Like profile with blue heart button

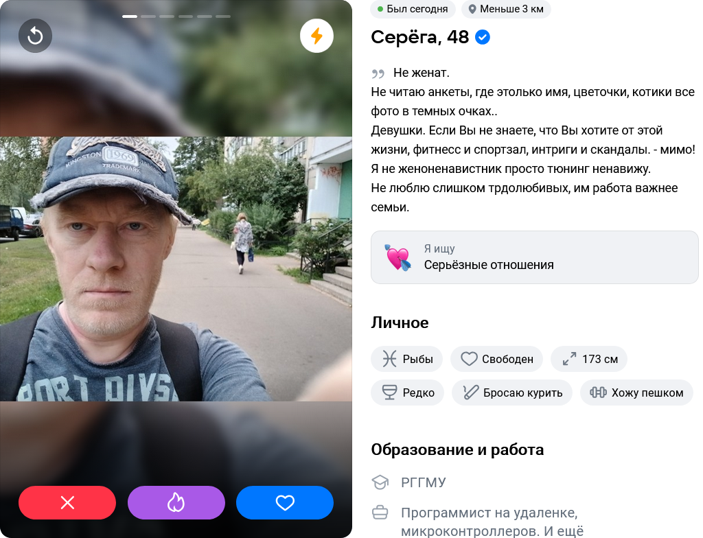coord(285,502)
